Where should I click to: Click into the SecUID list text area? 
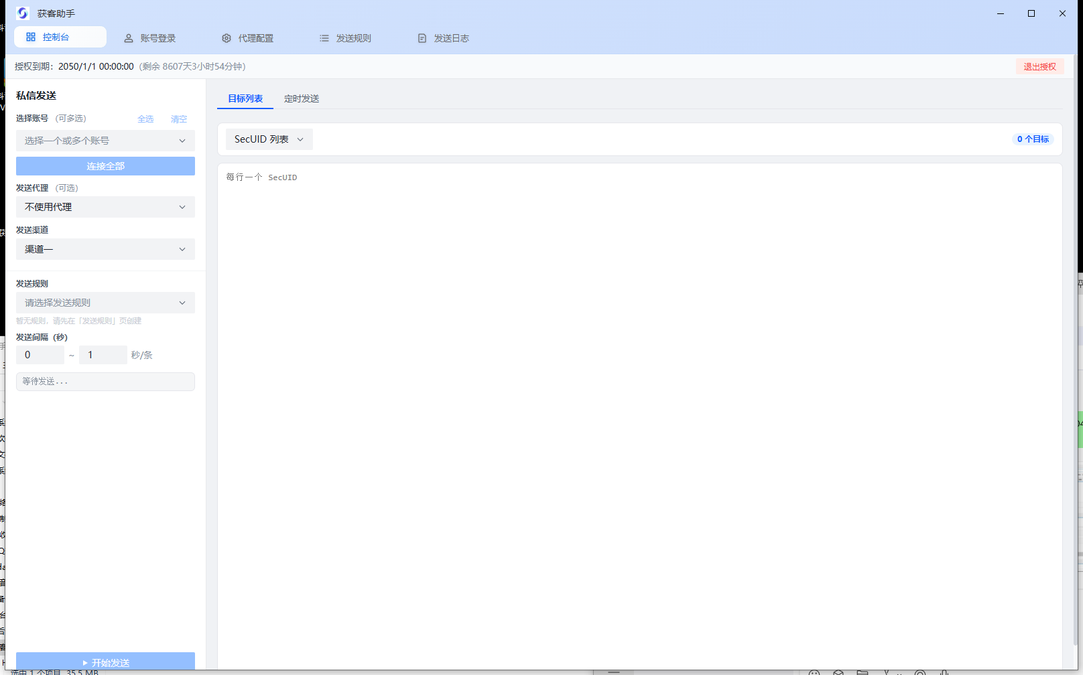640,415
